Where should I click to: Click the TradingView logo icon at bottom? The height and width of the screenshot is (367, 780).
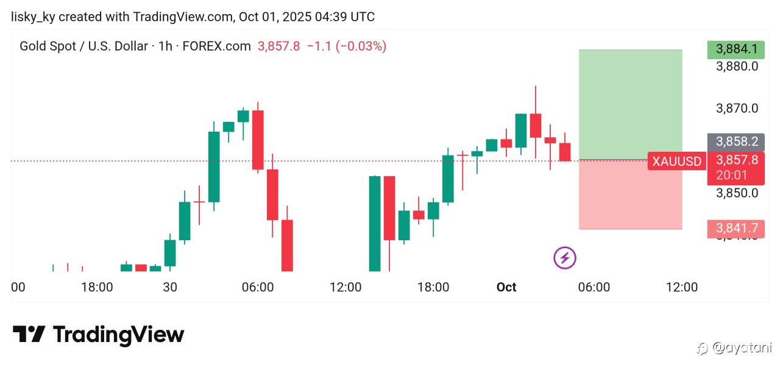tap(29, 334)
